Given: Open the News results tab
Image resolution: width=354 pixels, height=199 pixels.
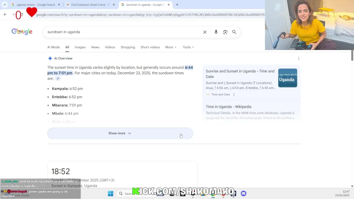Looking at the screenshot, I should (x=95, y=47).
